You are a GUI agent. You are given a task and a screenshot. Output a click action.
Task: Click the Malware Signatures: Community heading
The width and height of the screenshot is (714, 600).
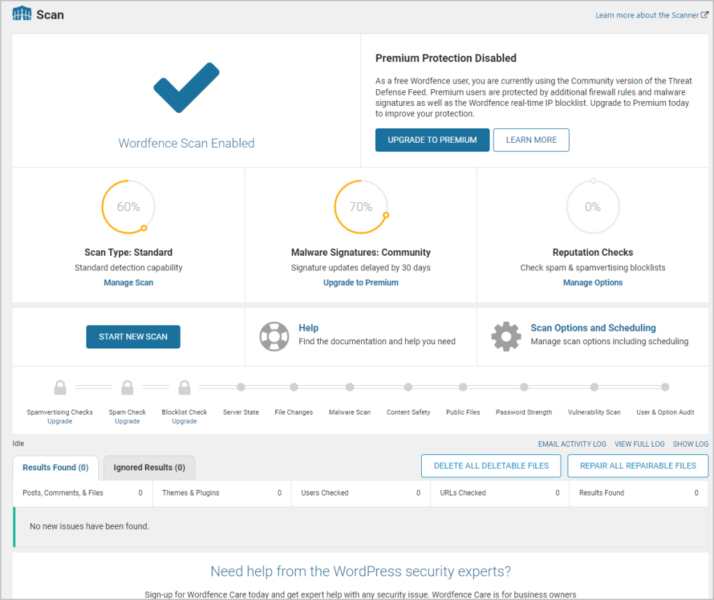point(360,252)
